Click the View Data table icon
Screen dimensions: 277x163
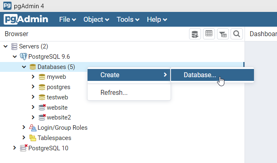(x=209, y=34)
